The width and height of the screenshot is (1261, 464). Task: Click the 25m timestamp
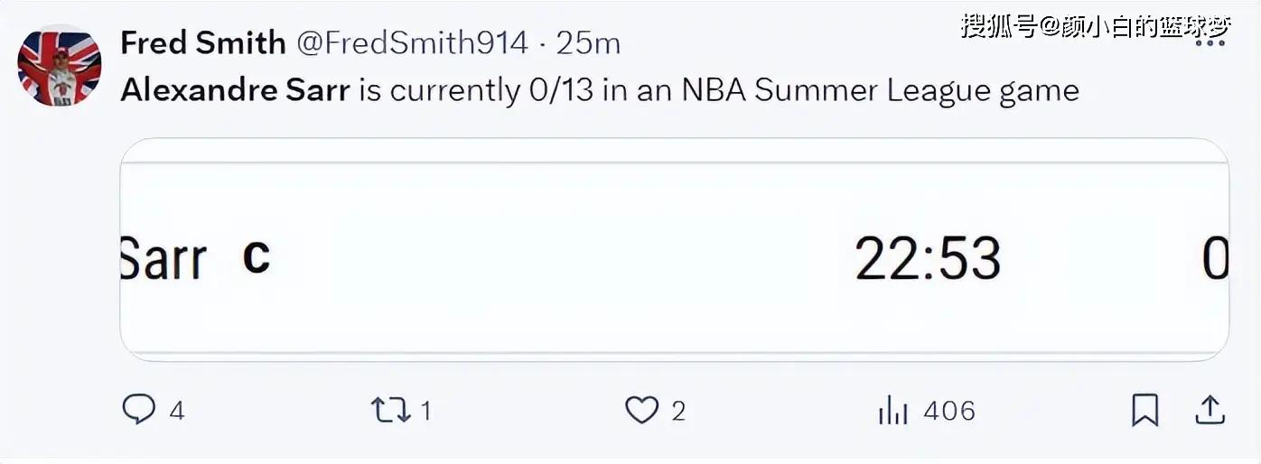pyautogui.click(x=588, y=42)
